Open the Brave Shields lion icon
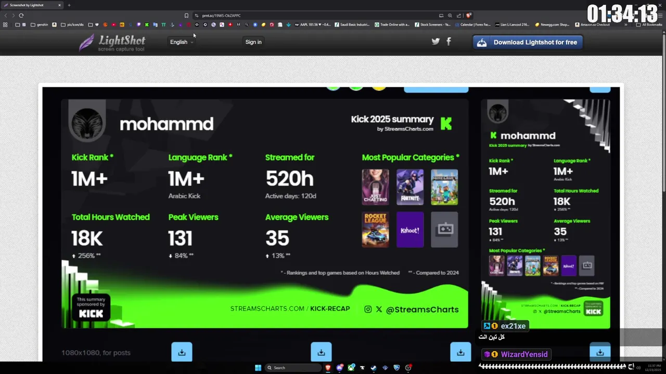The width and height of the screenshot is (666, 374). click(468, 16)
